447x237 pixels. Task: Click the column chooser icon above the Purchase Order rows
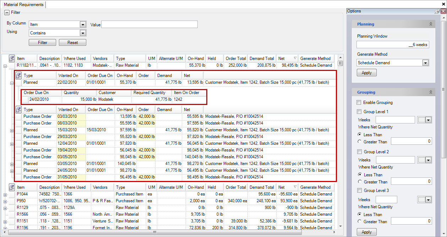pyautogui.click(x=18, y=110)
